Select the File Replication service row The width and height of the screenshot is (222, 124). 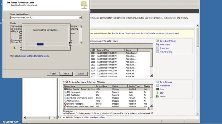coord(107,101)
